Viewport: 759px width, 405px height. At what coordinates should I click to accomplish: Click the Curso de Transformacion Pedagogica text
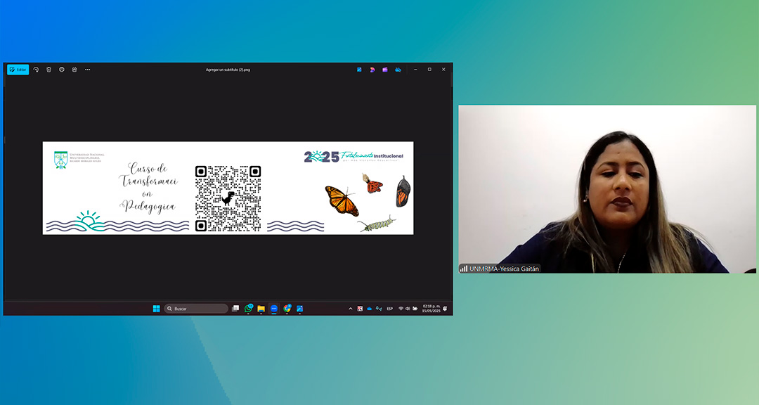148,188
